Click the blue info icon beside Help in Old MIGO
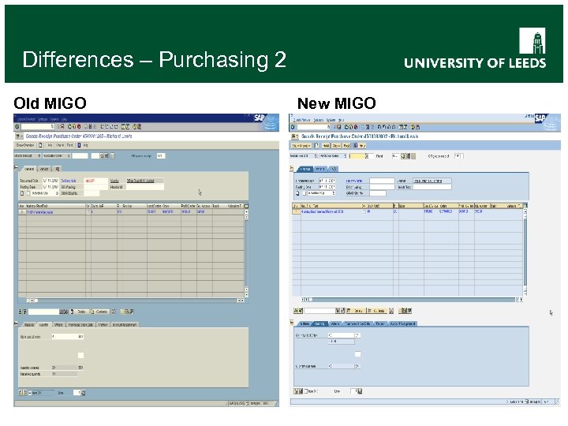 pyautogui.click(x=79, y=145)
